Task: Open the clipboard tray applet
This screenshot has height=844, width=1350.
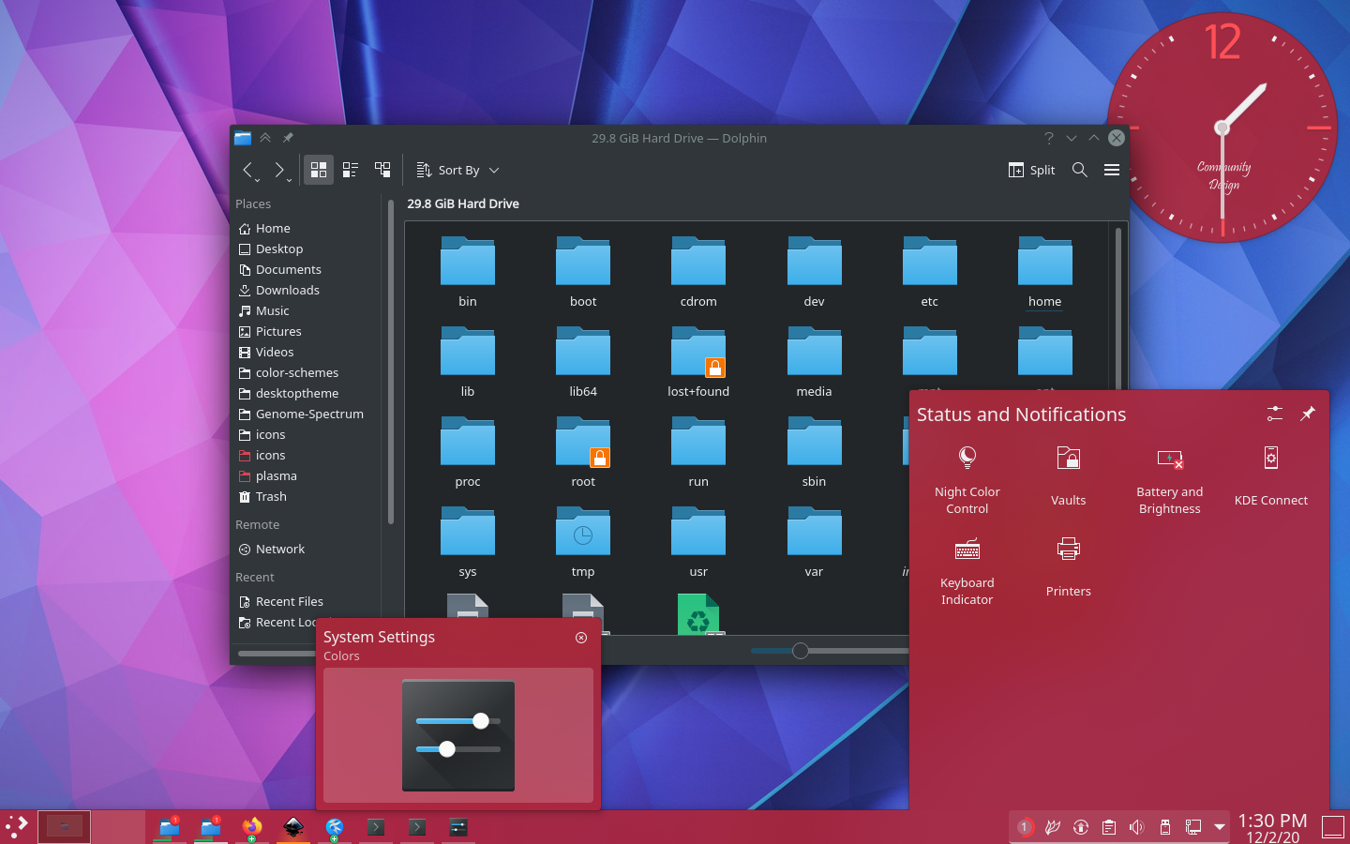Action: pos(1109,827)
